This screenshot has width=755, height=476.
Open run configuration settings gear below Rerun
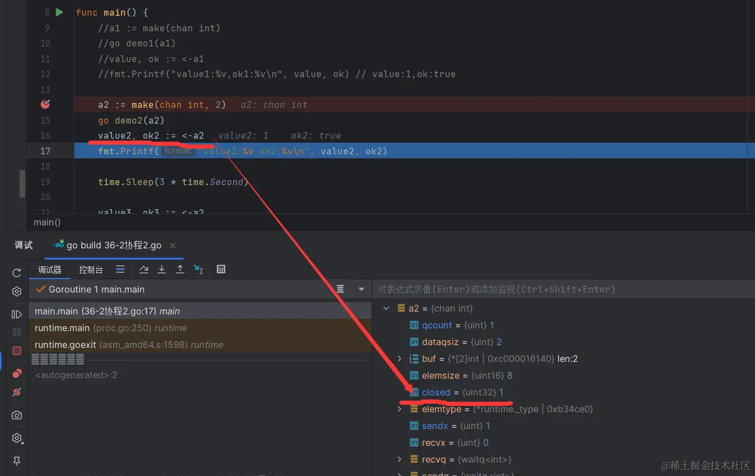tap(17, 291)
